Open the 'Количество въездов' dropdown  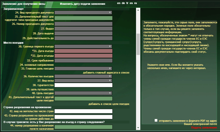coord(83,76)
